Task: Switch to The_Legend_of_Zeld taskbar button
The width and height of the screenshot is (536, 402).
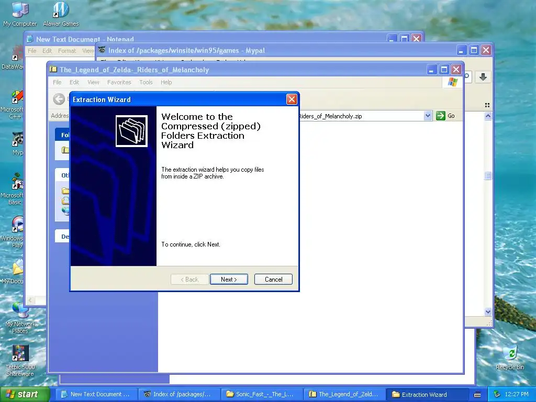Action: [x=344, y=394]
